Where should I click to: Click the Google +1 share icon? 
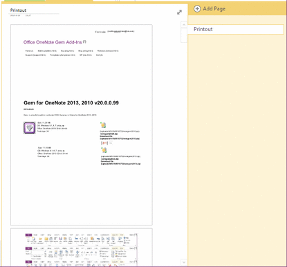pos(104,143)
